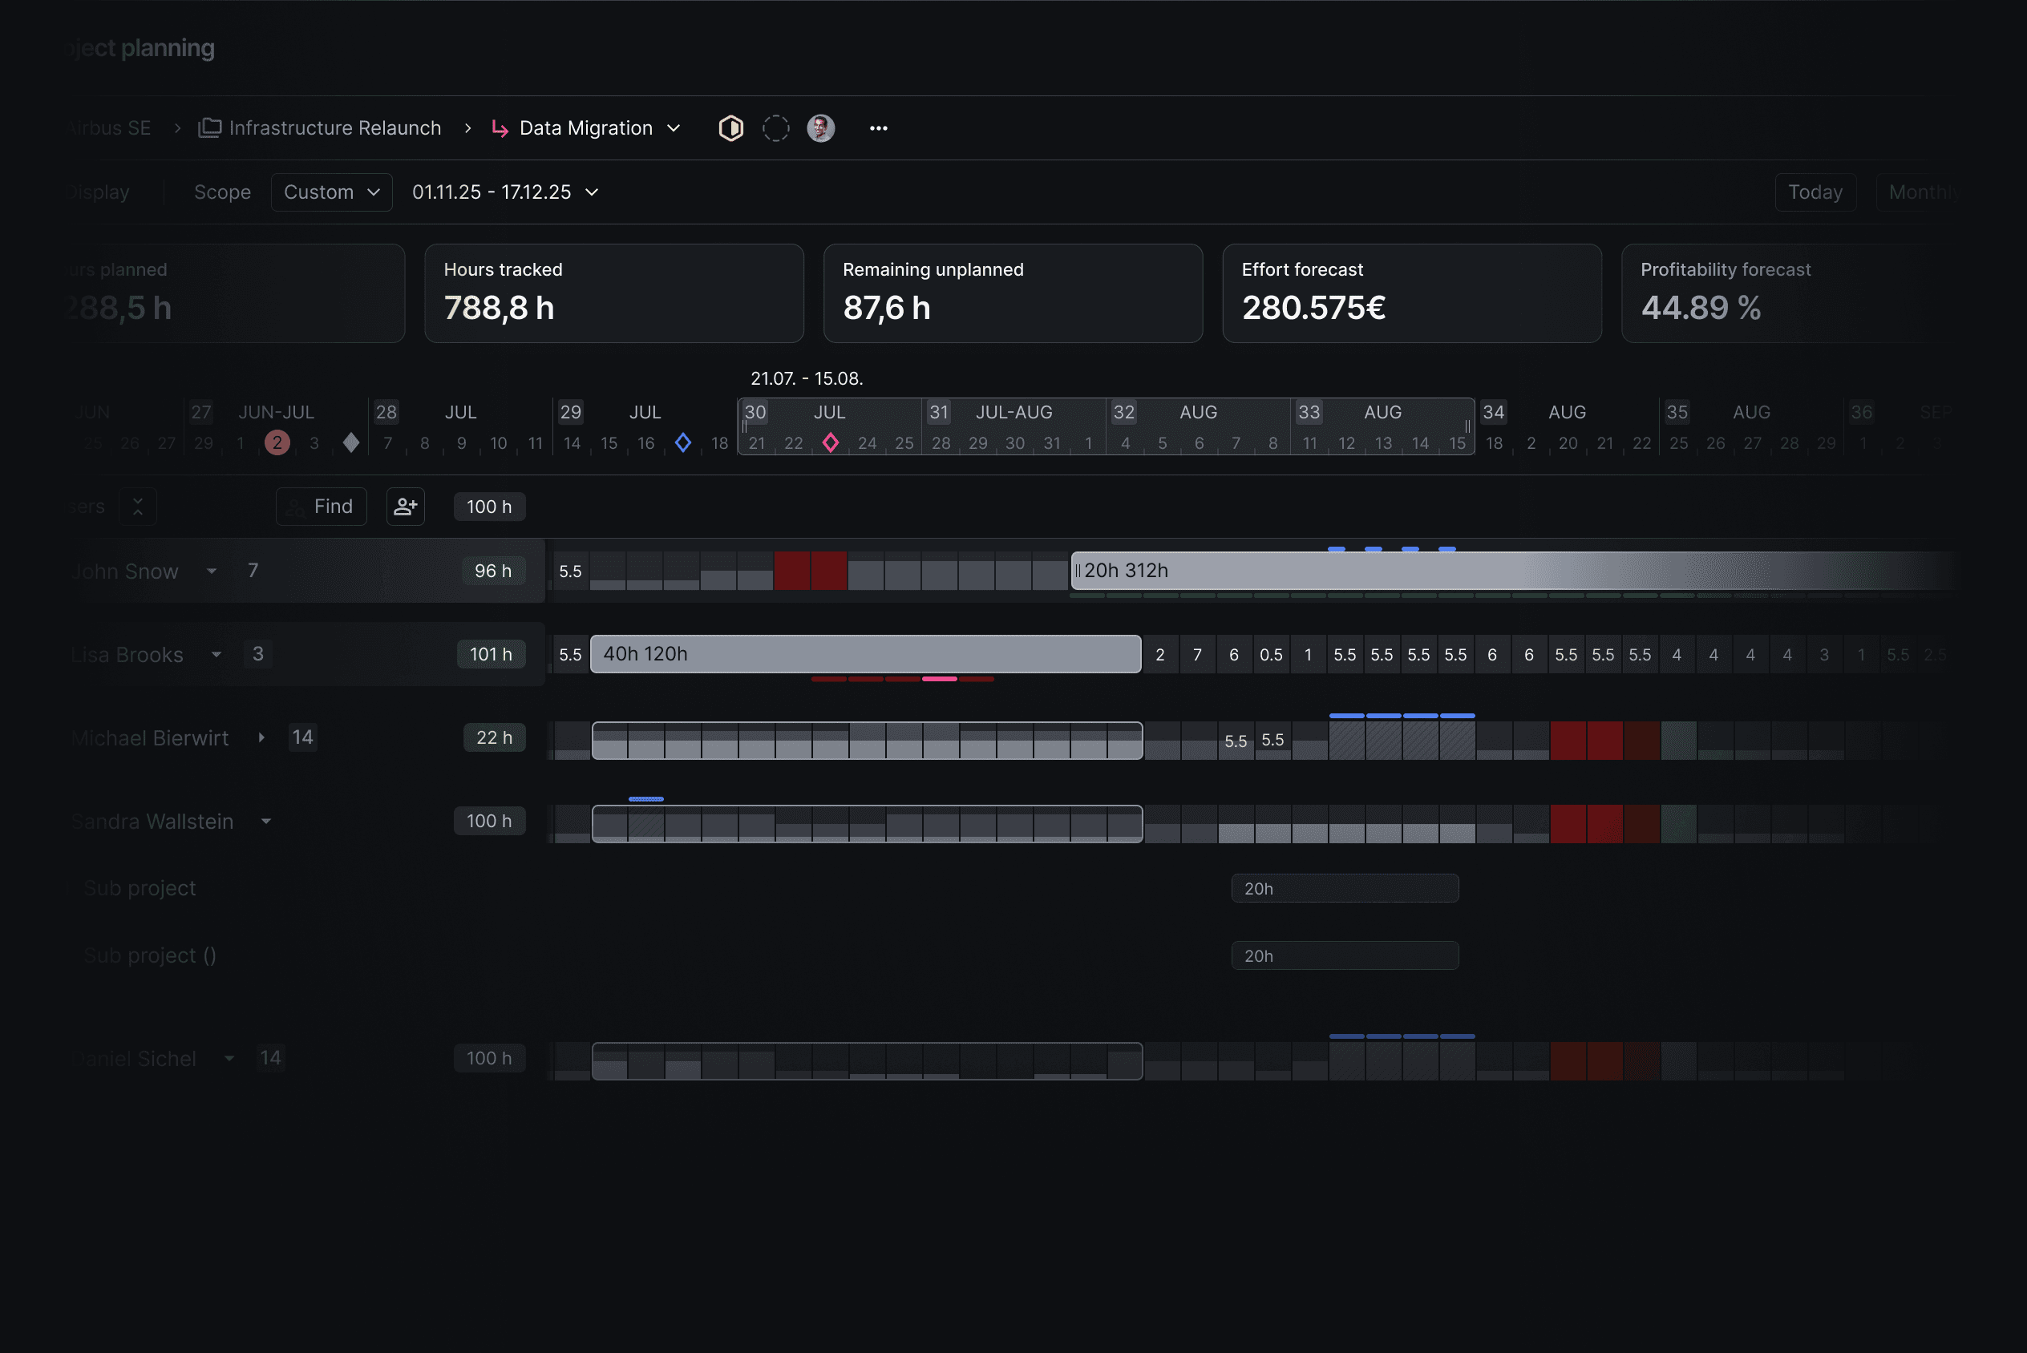The height and width of the screenshot is (1353, 2027).
Task: Click the hexagon status icon
Action: point(731,128)
